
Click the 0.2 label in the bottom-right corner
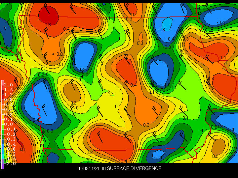tap(215, 156)
